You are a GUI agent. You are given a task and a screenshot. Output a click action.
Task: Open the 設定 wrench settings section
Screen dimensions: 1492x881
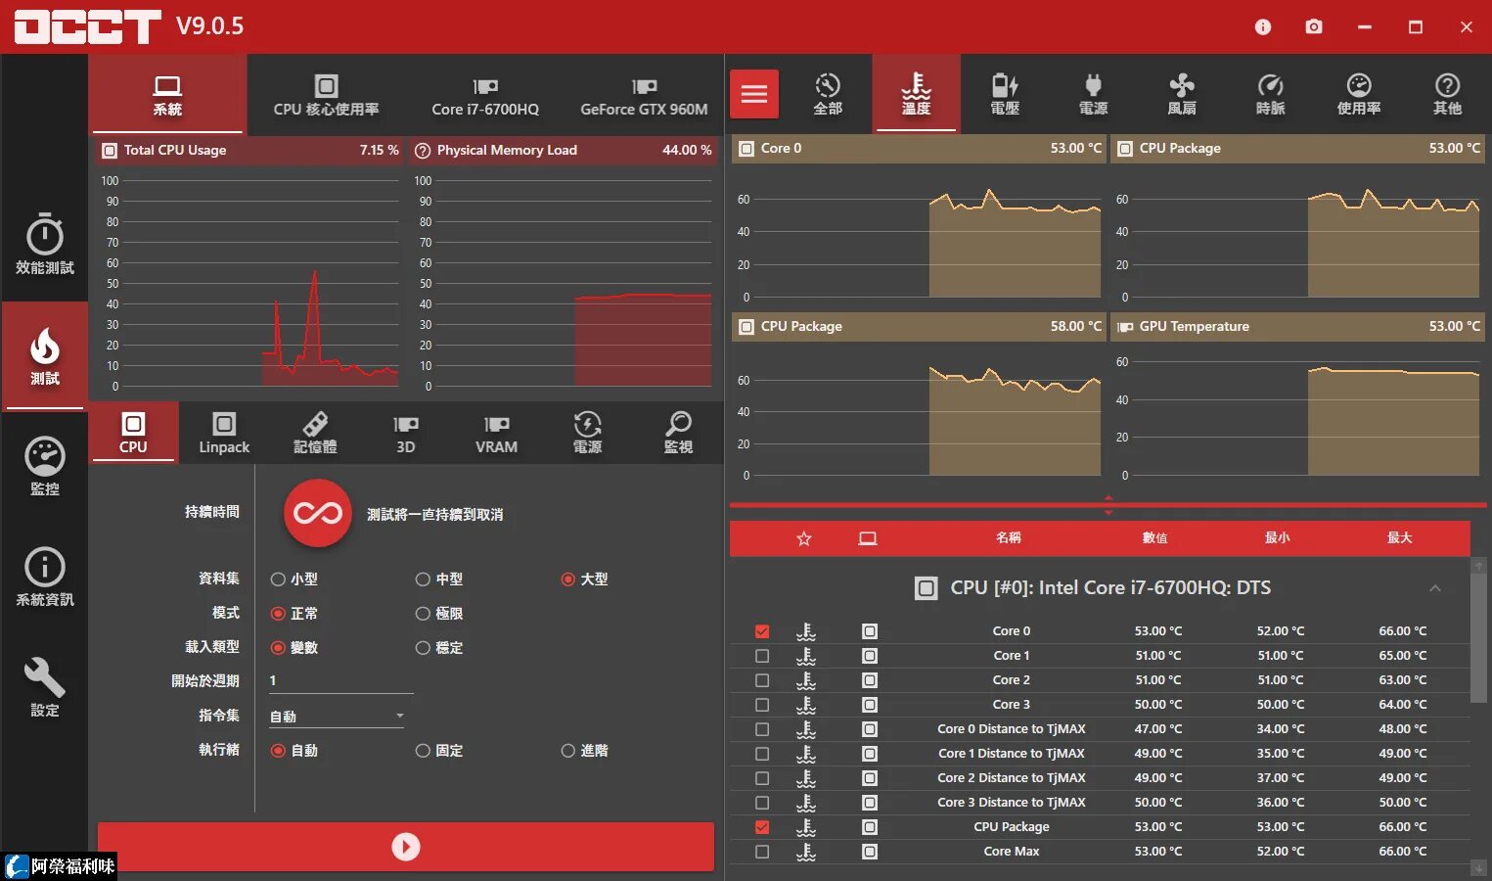pos(44,687)
